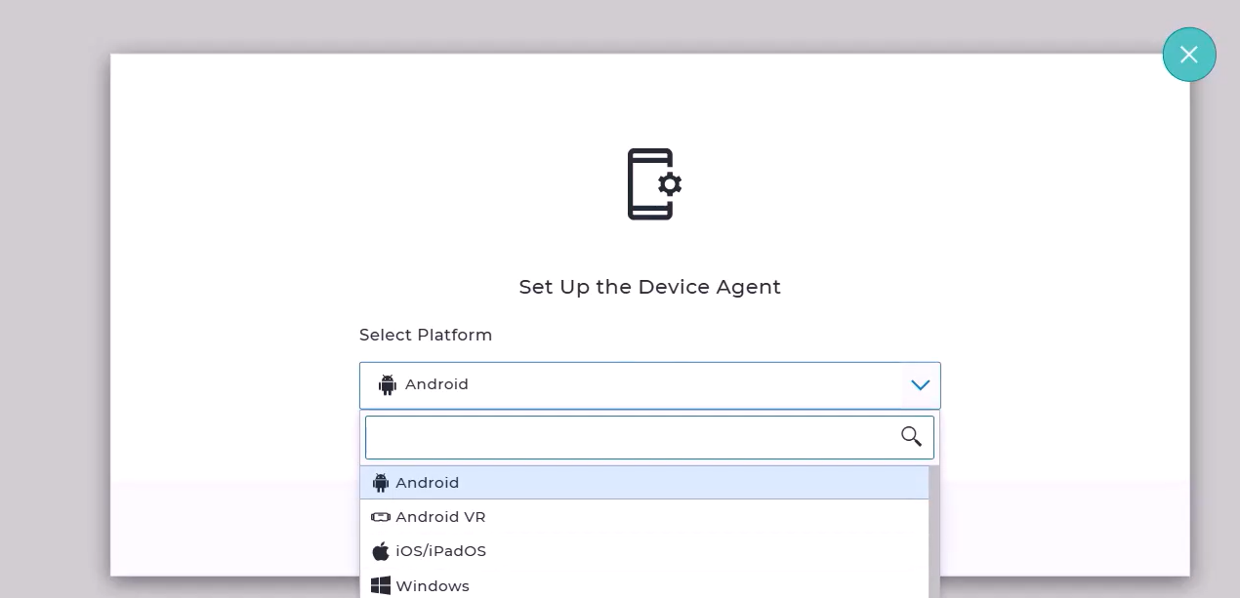This screenshot has width=1240, height=598.
Task: Close the setup dialog with the teal X
Action: [1188, 55]
